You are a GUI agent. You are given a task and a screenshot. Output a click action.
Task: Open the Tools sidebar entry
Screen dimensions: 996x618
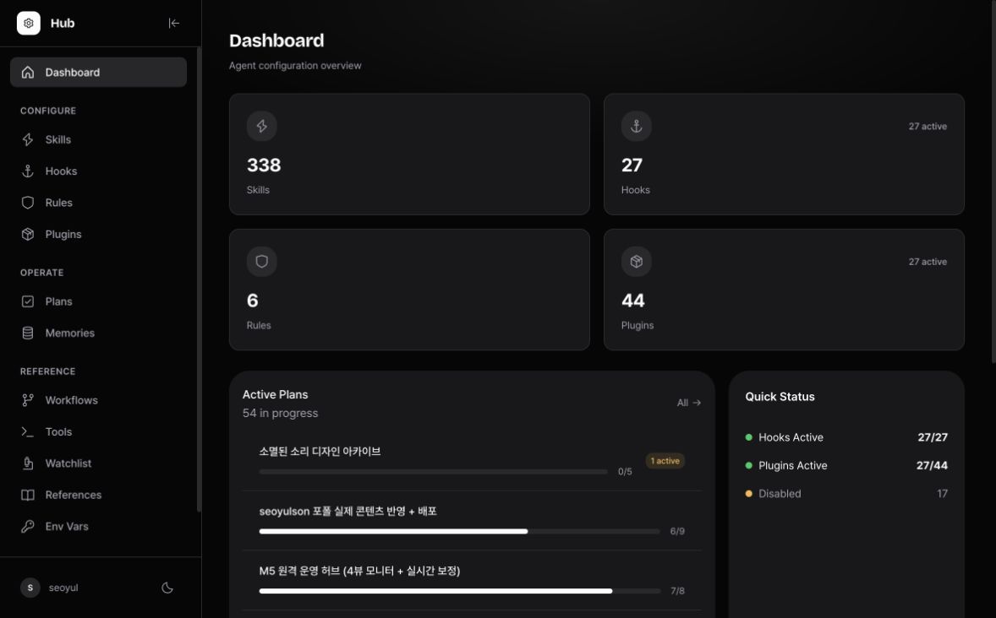pos(98,431)
